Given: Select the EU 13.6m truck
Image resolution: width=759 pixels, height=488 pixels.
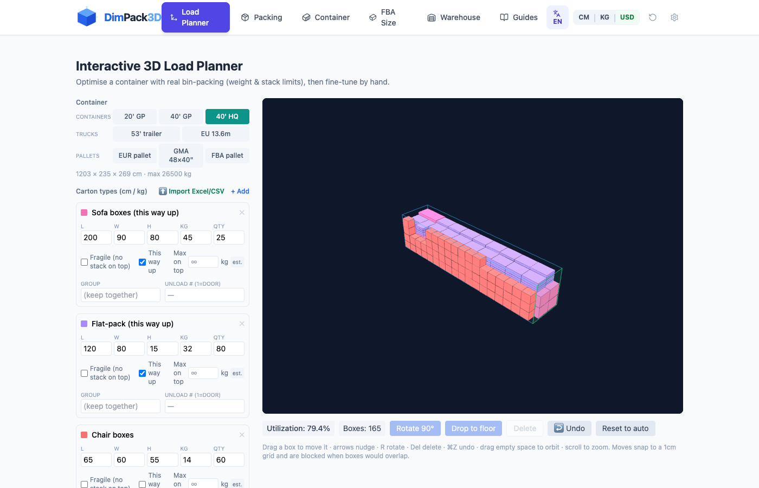Looking at the screenshot, I should tap(216, 134).
